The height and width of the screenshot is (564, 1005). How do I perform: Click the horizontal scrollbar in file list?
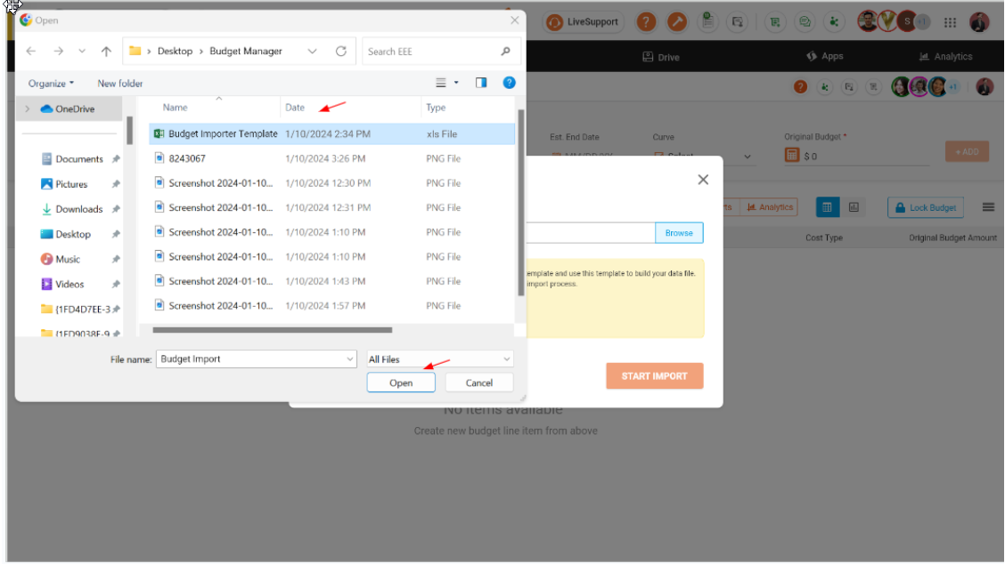click(x=273, y=330)
